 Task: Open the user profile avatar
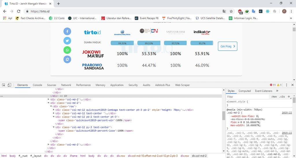(284, 11)
